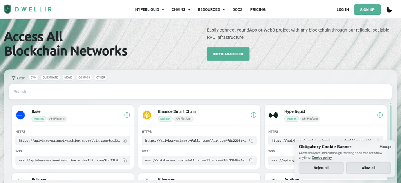Expand the RESOURCES nav dropdown
The height and width of the screenshot is (183, 401).
coord(211,9)
